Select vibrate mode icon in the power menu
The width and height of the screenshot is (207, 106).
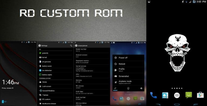click(x=128, y=88)
